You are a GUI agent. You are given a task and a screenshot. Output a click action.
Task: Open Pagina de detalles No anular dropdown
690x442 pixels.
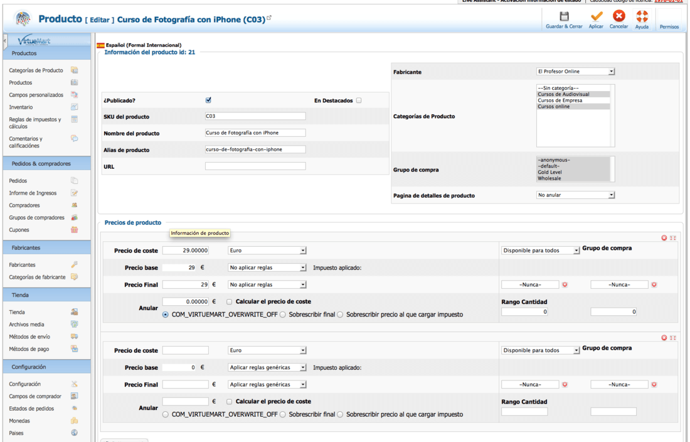[x=575, y=195]
